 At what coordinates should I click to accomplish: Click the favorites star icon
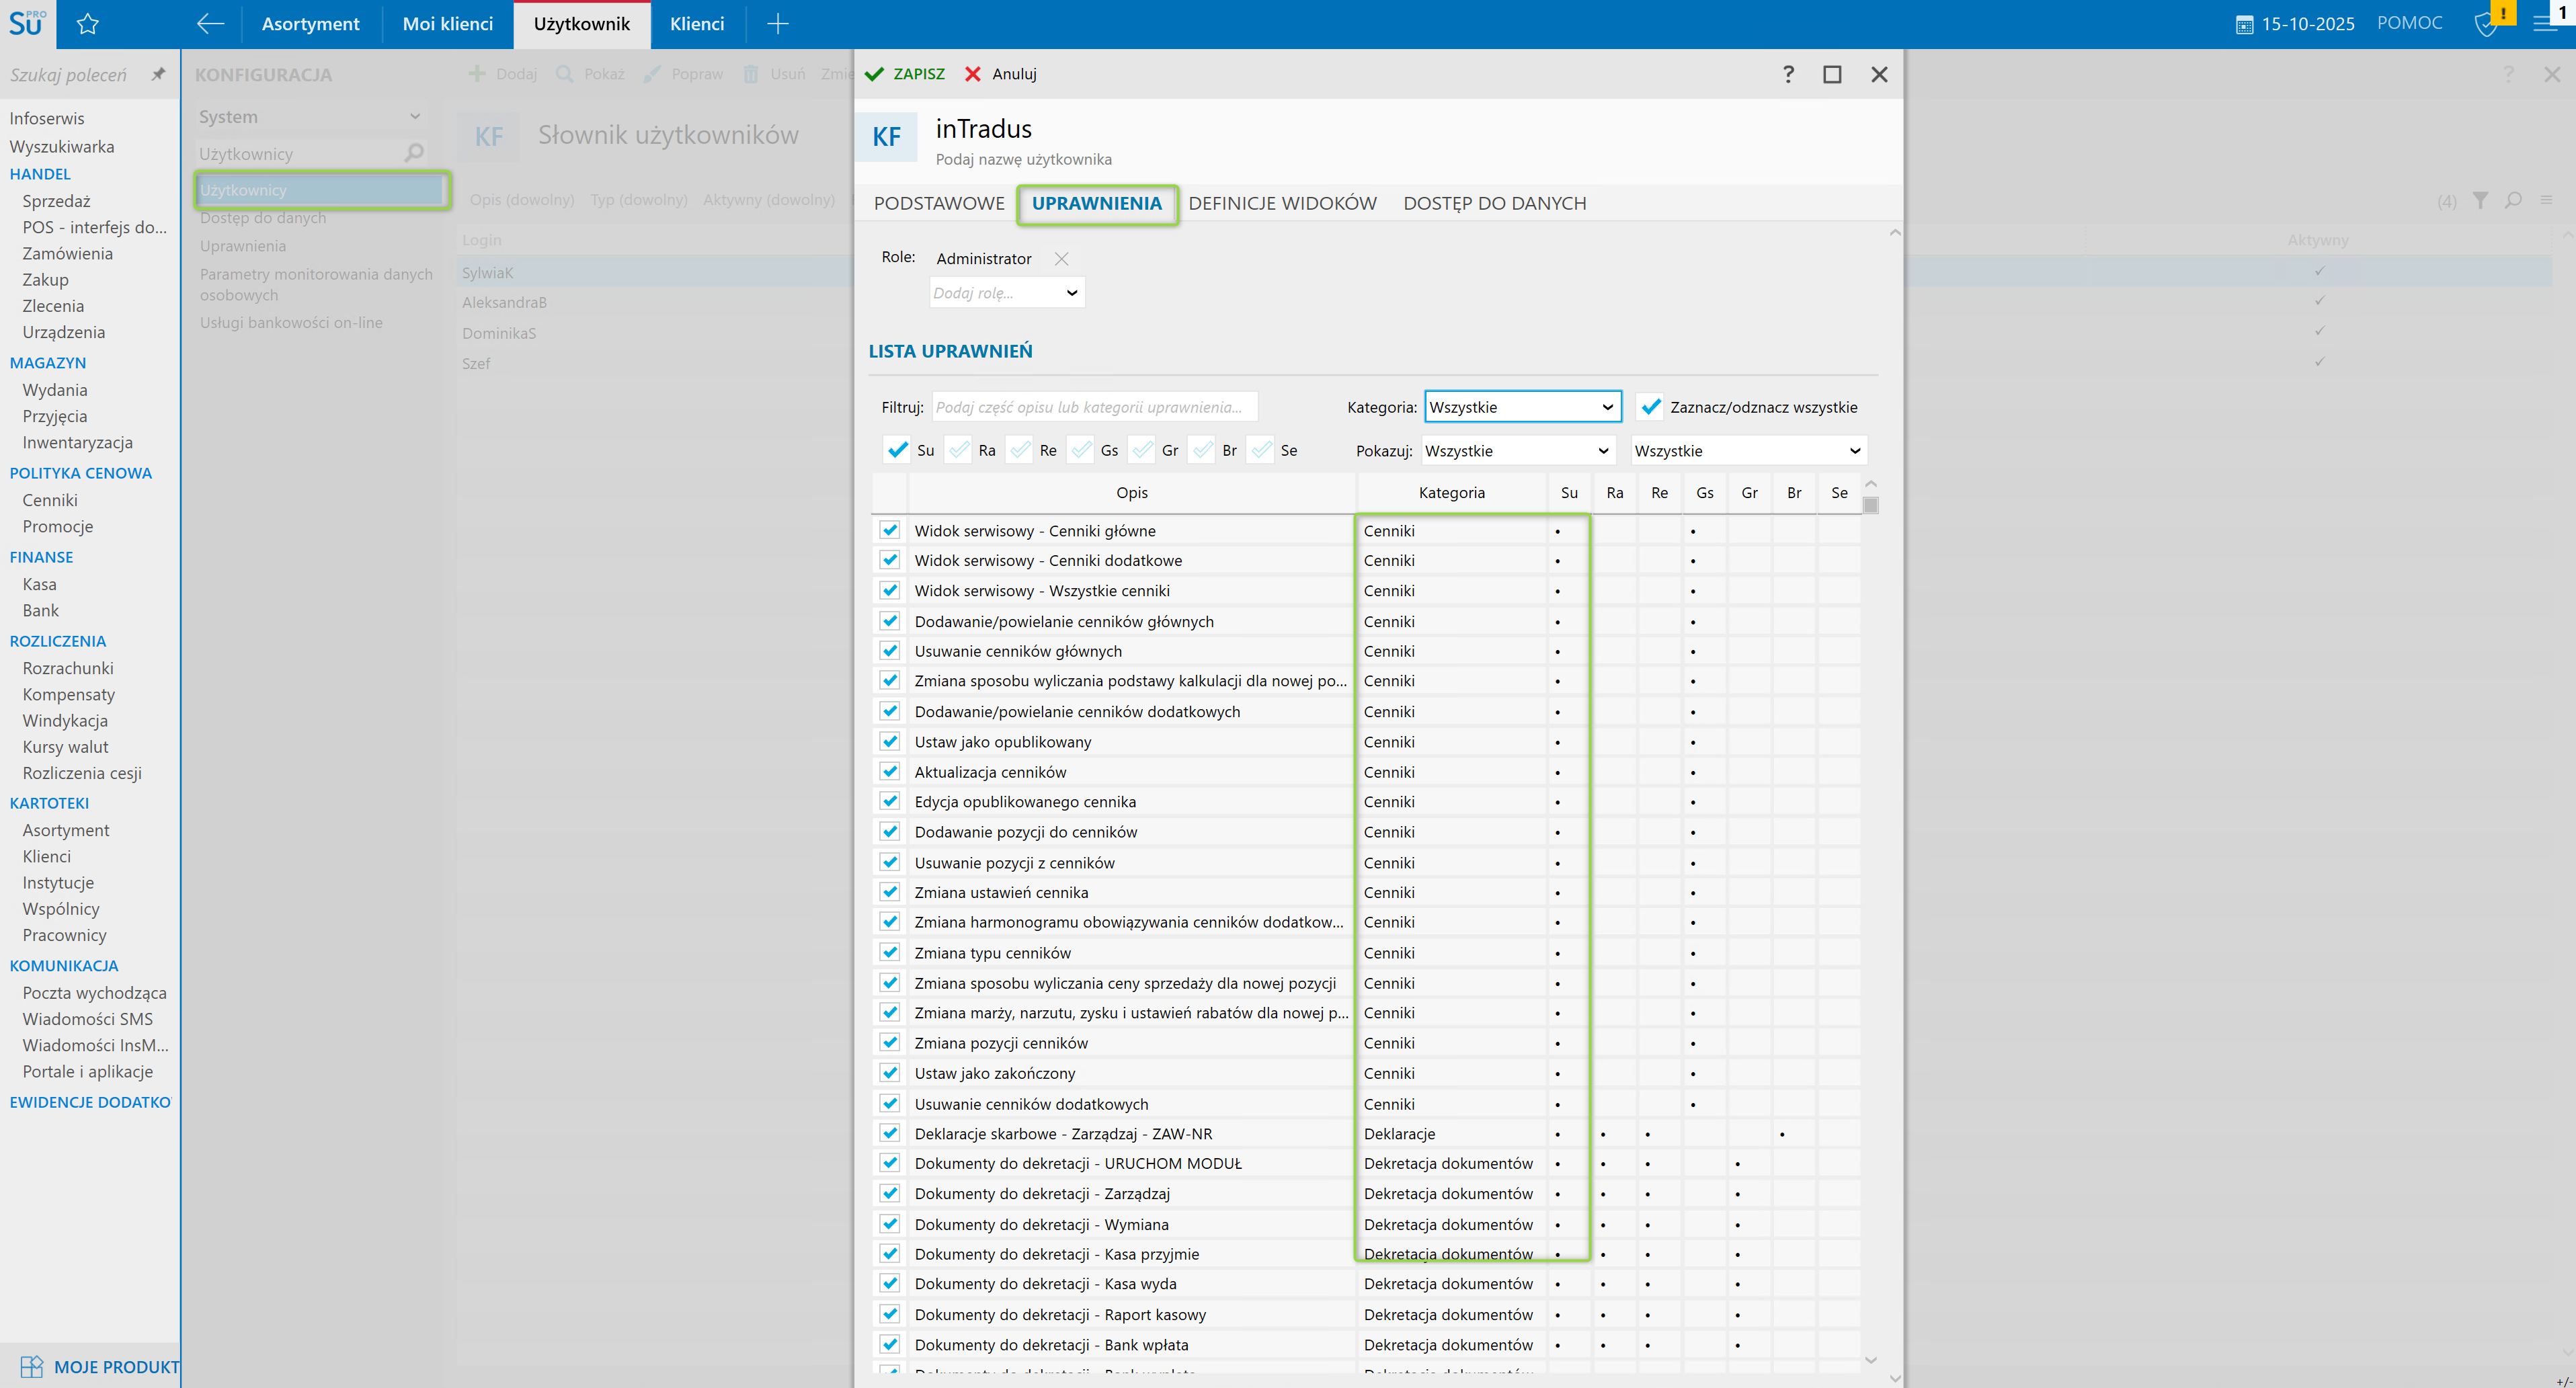click(x=88, y=24)
